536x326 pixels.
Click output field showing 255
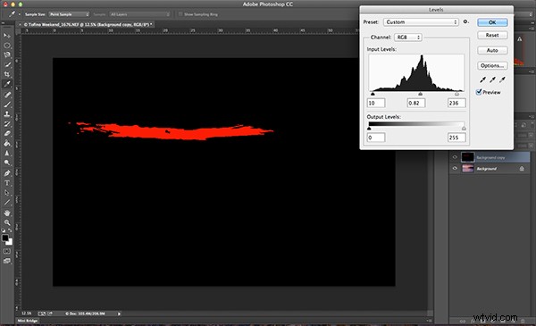coord(456,138)
